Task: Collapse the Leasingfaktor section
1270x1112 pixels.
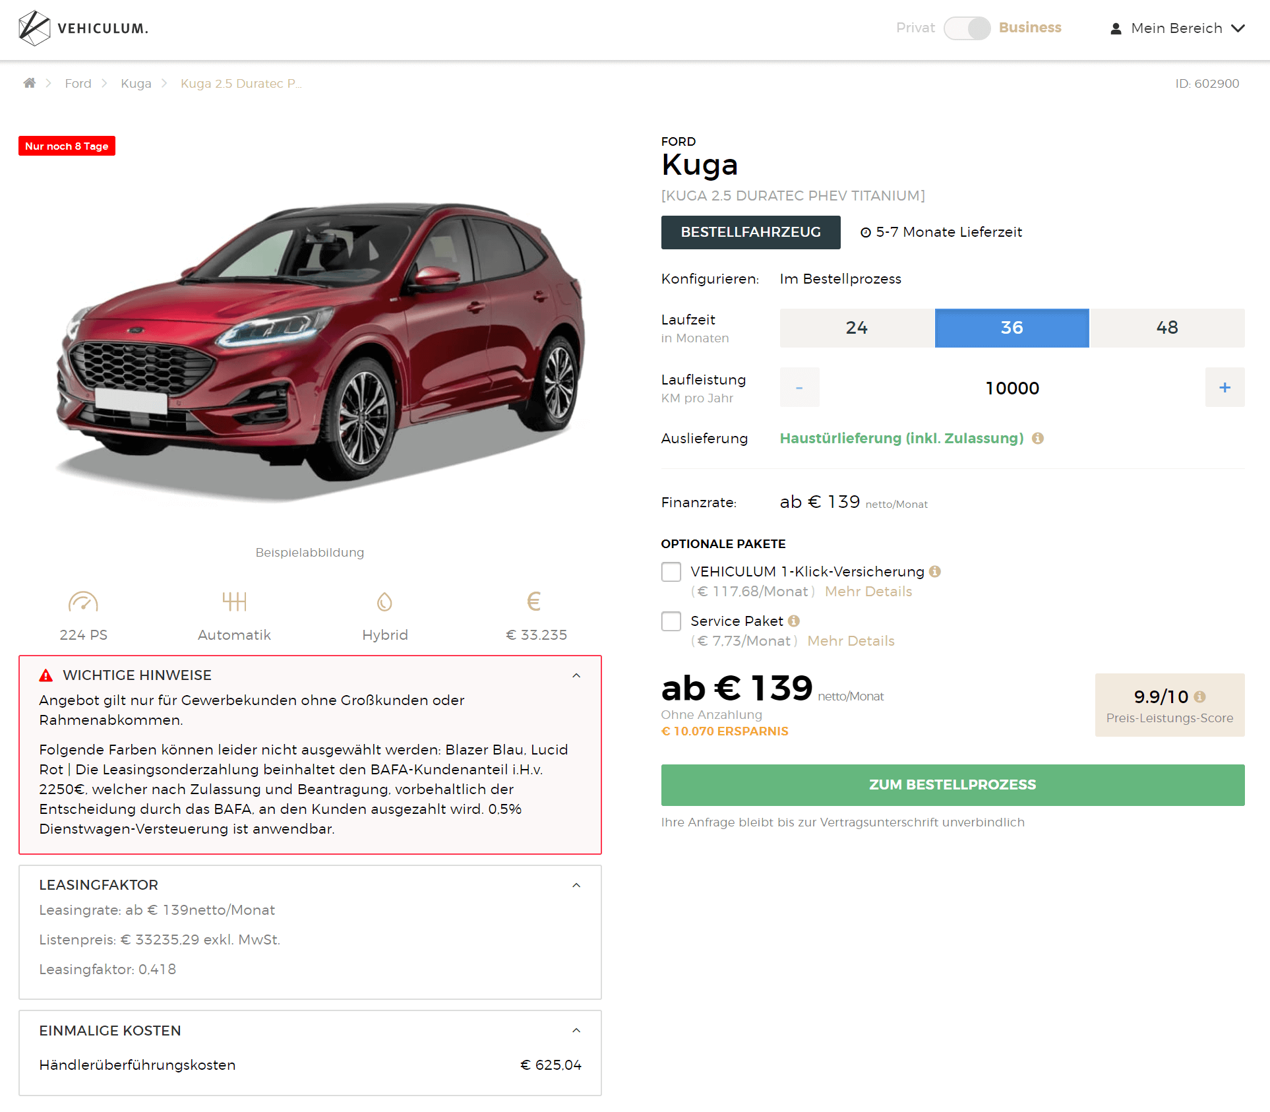Action: tap(576, 885)
